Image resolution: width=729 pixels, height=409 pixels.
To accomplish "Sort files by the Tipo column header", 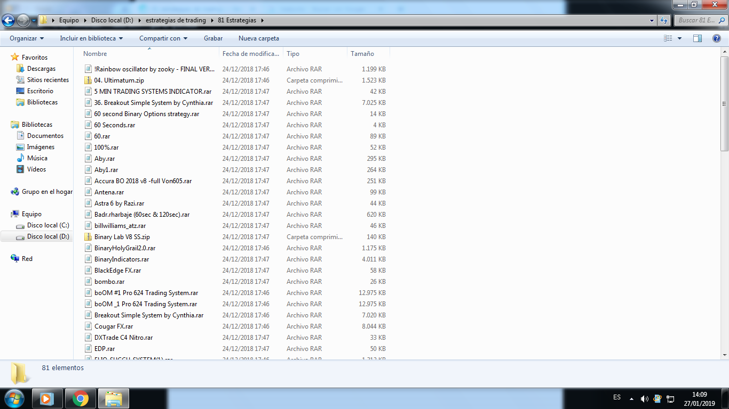I will click(315, 54).
